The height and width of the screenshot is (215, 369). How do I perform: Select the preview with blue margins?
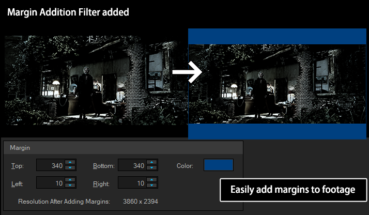[277, 84]
